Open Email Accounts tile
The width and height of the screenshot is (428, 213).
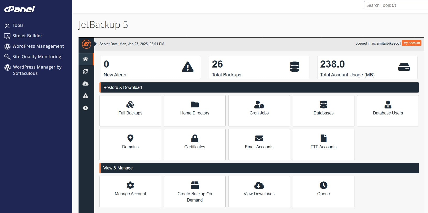pos(259,145)
